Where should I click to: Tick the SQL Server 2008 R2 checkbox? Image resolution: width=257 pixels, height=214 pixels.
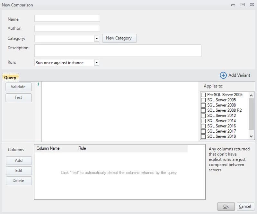pos(203,110)
